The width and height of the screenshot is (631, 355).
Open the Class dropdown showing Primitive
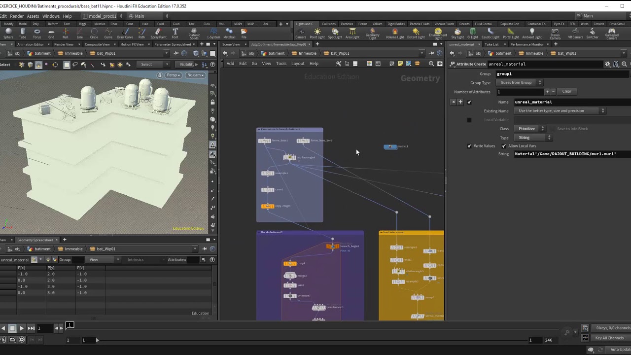(x=530, y=129)
